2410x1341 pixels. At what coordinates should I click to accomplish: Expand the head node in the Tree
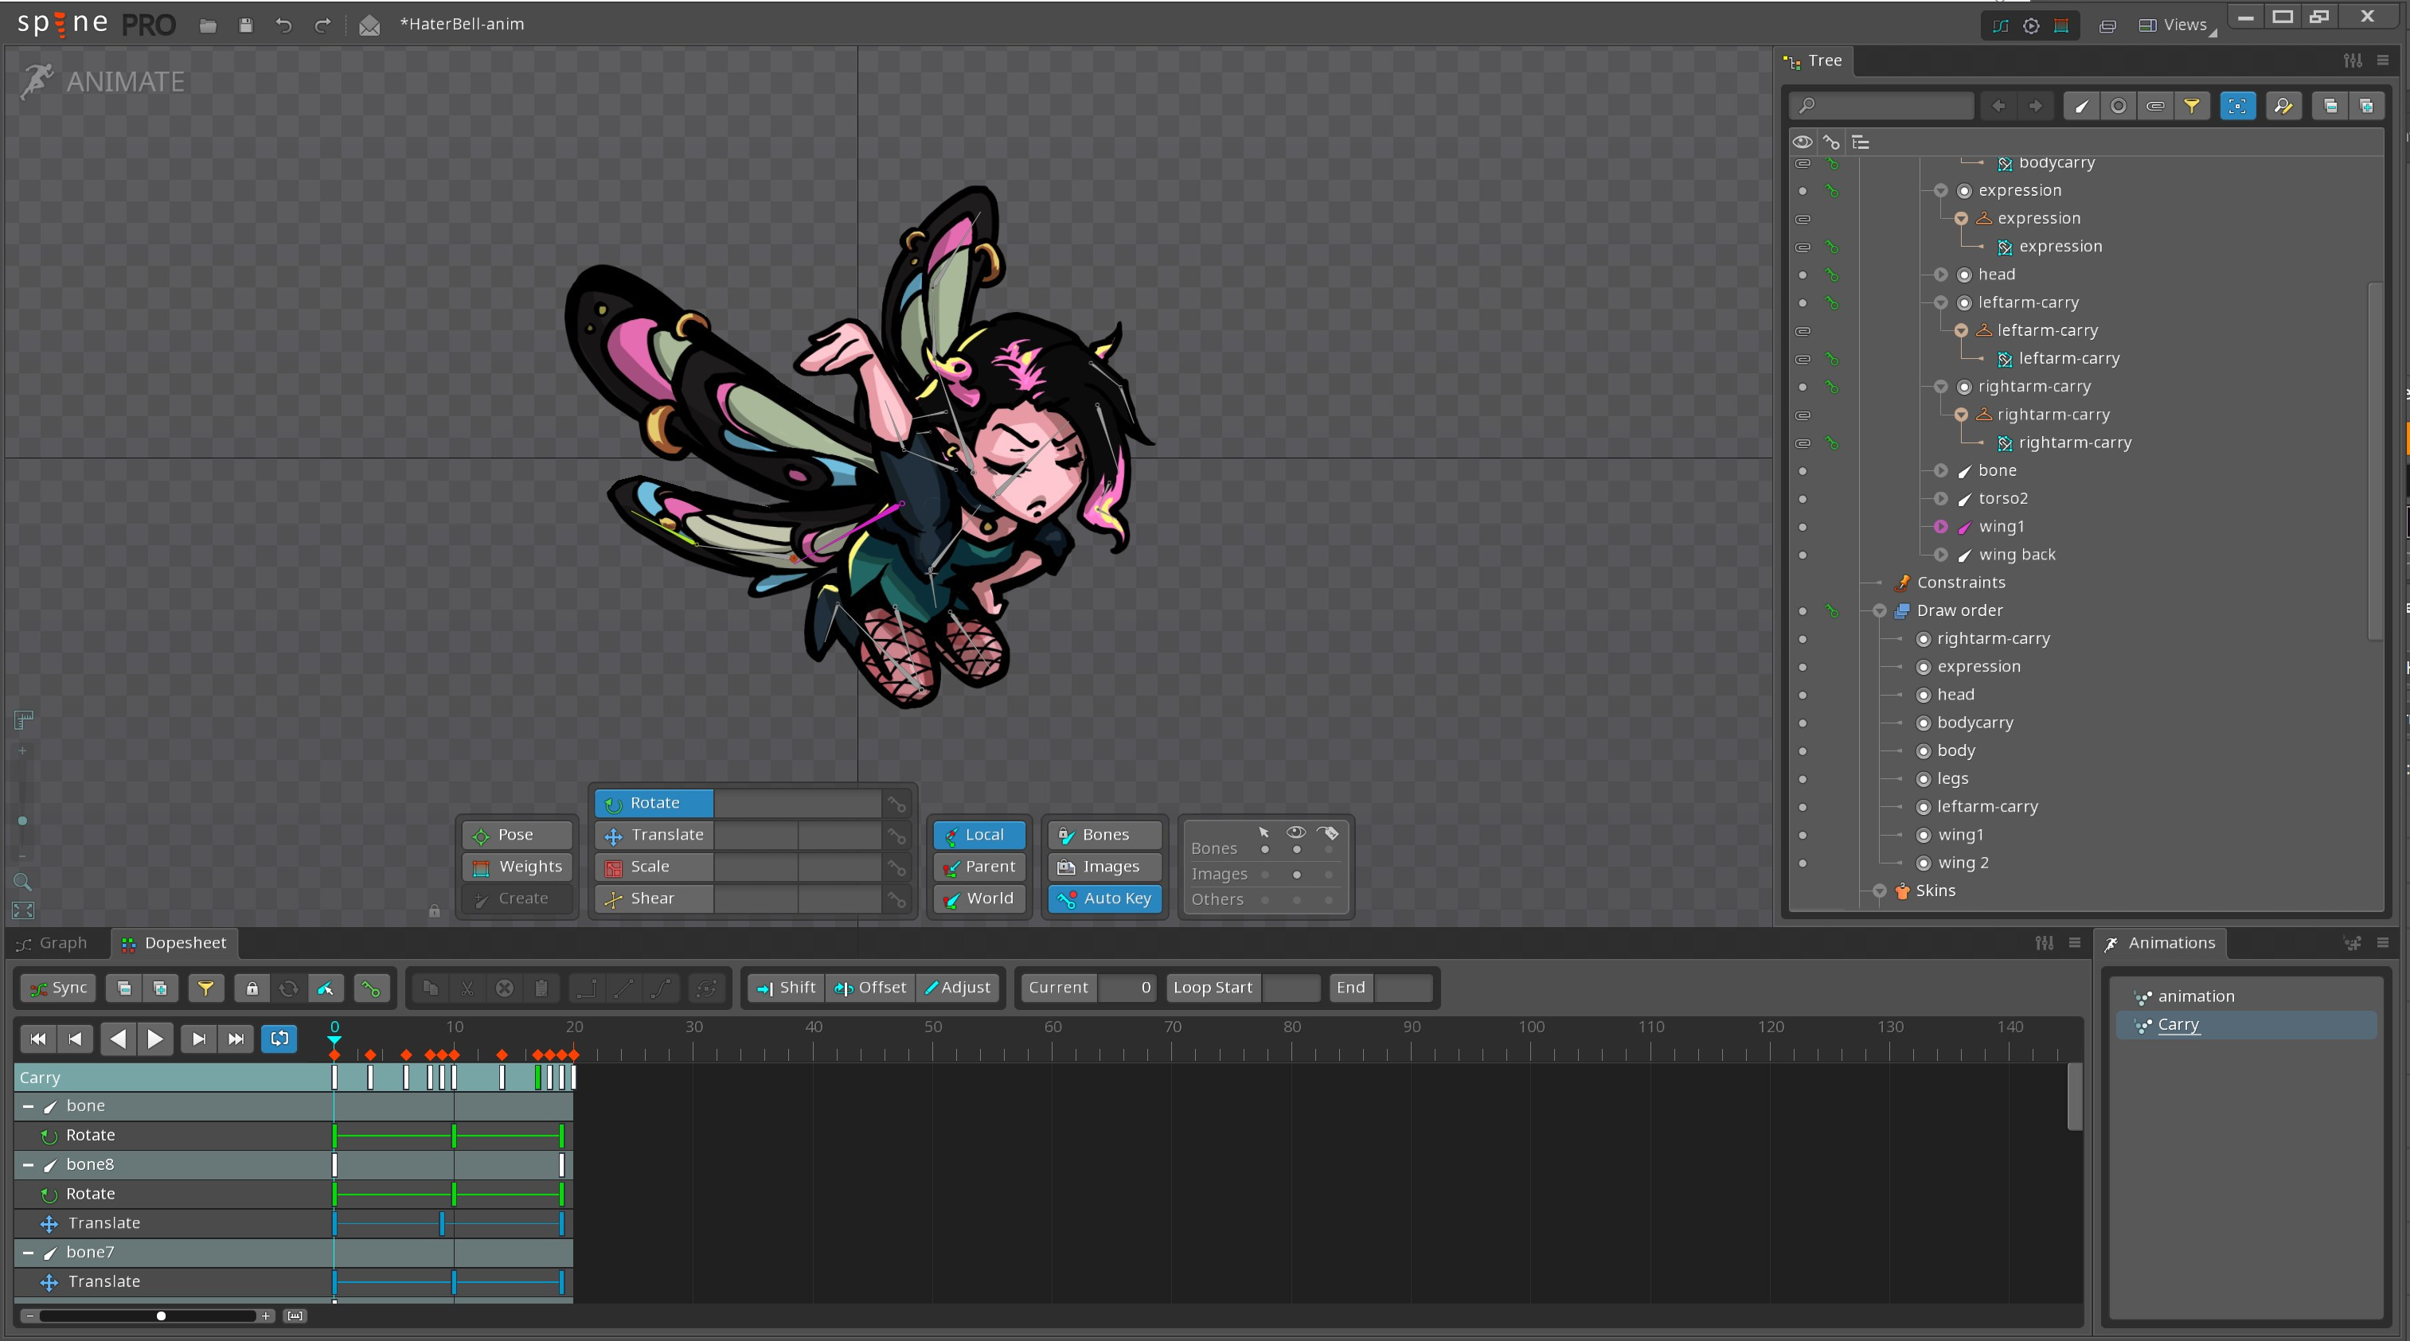point(1939,274)
